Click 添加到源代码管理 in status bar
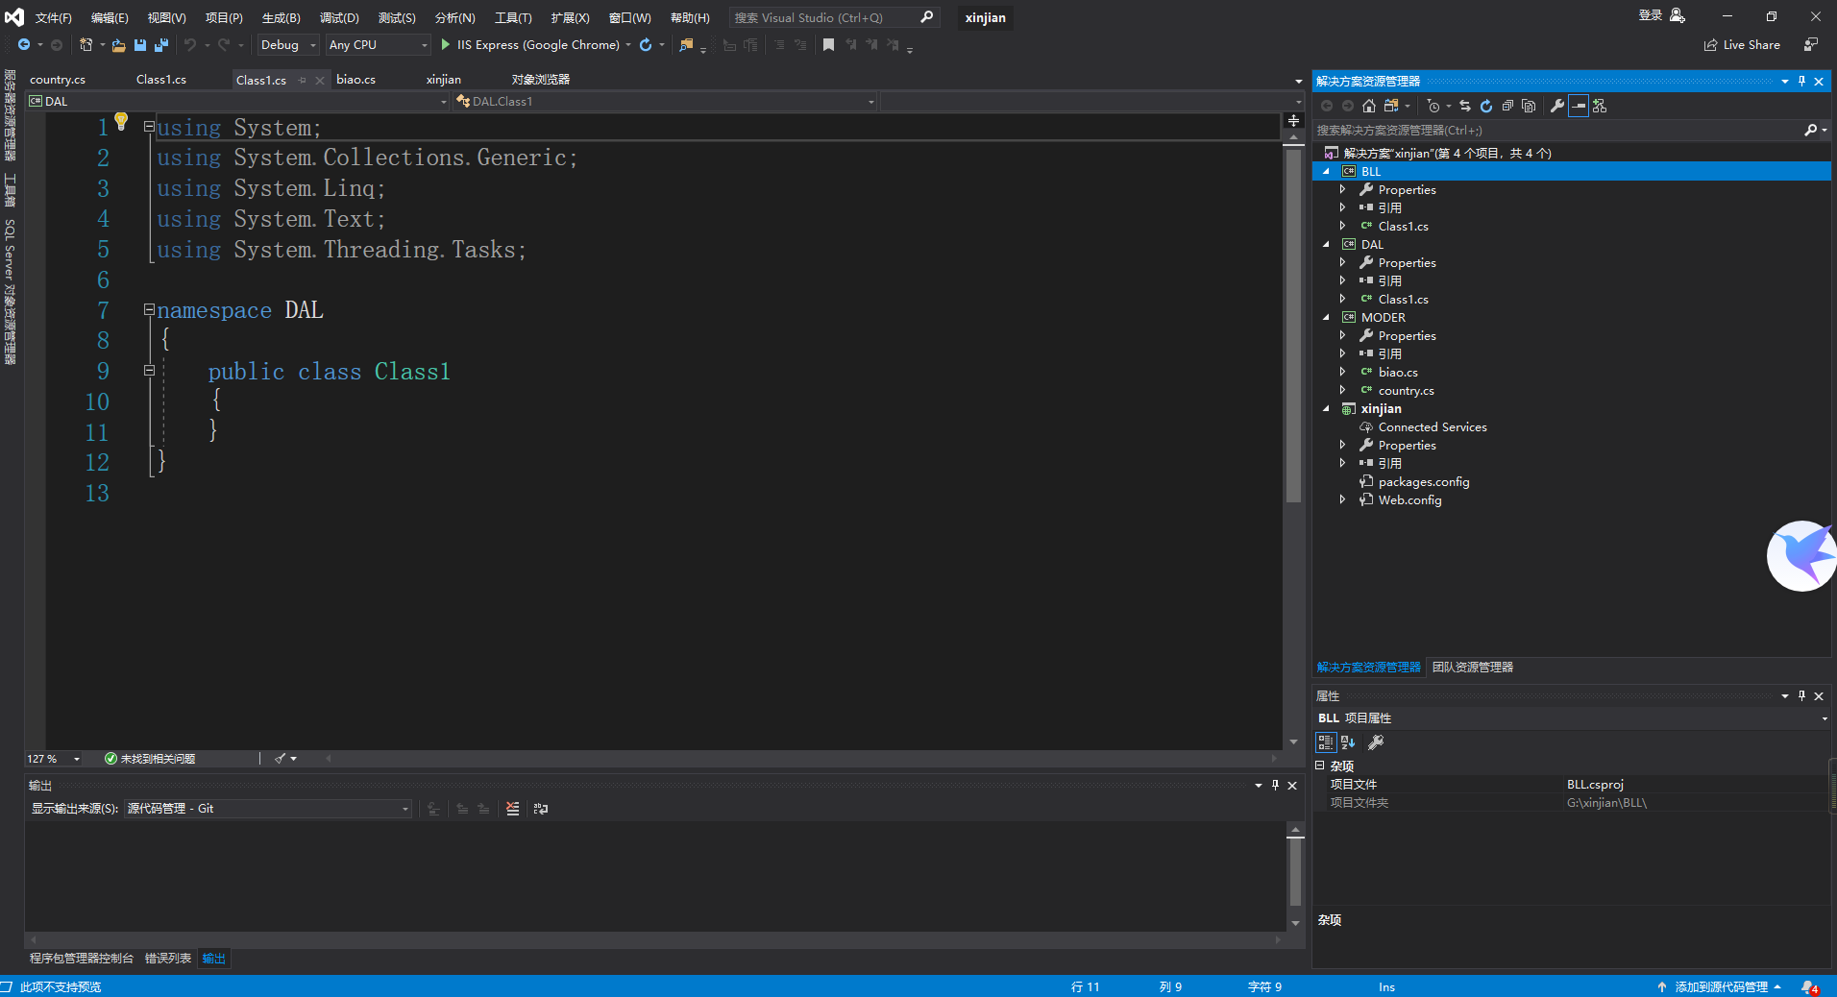 [1721, 987]
